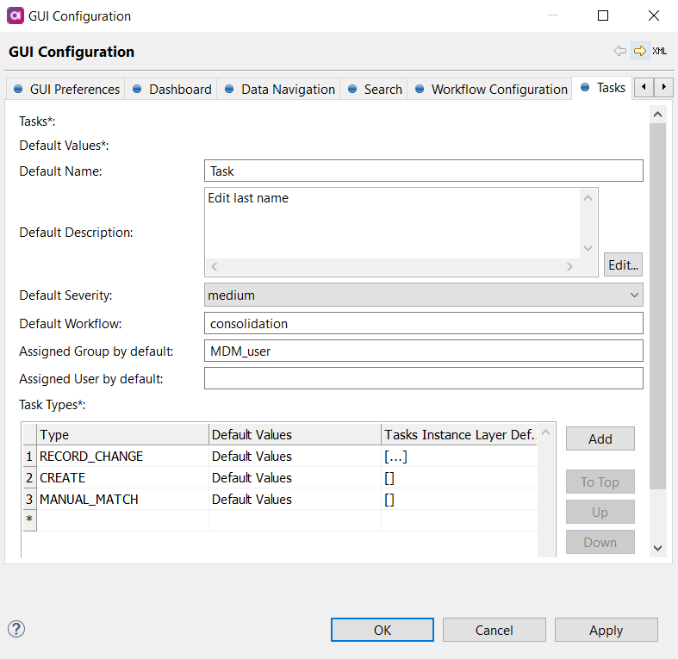Viewport: 678px width, 659px height.
Task: Open the XML view icon
Action: [x=659, y=52]
